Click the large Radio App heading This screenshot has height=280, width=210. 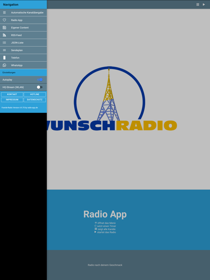(105, 214)
